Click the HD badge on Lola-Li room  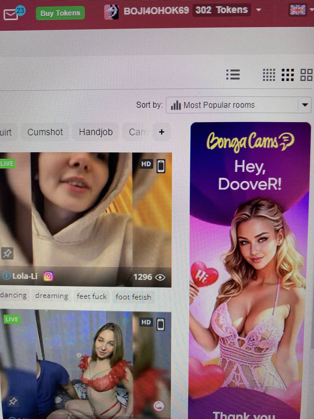[x=146, y=164]
